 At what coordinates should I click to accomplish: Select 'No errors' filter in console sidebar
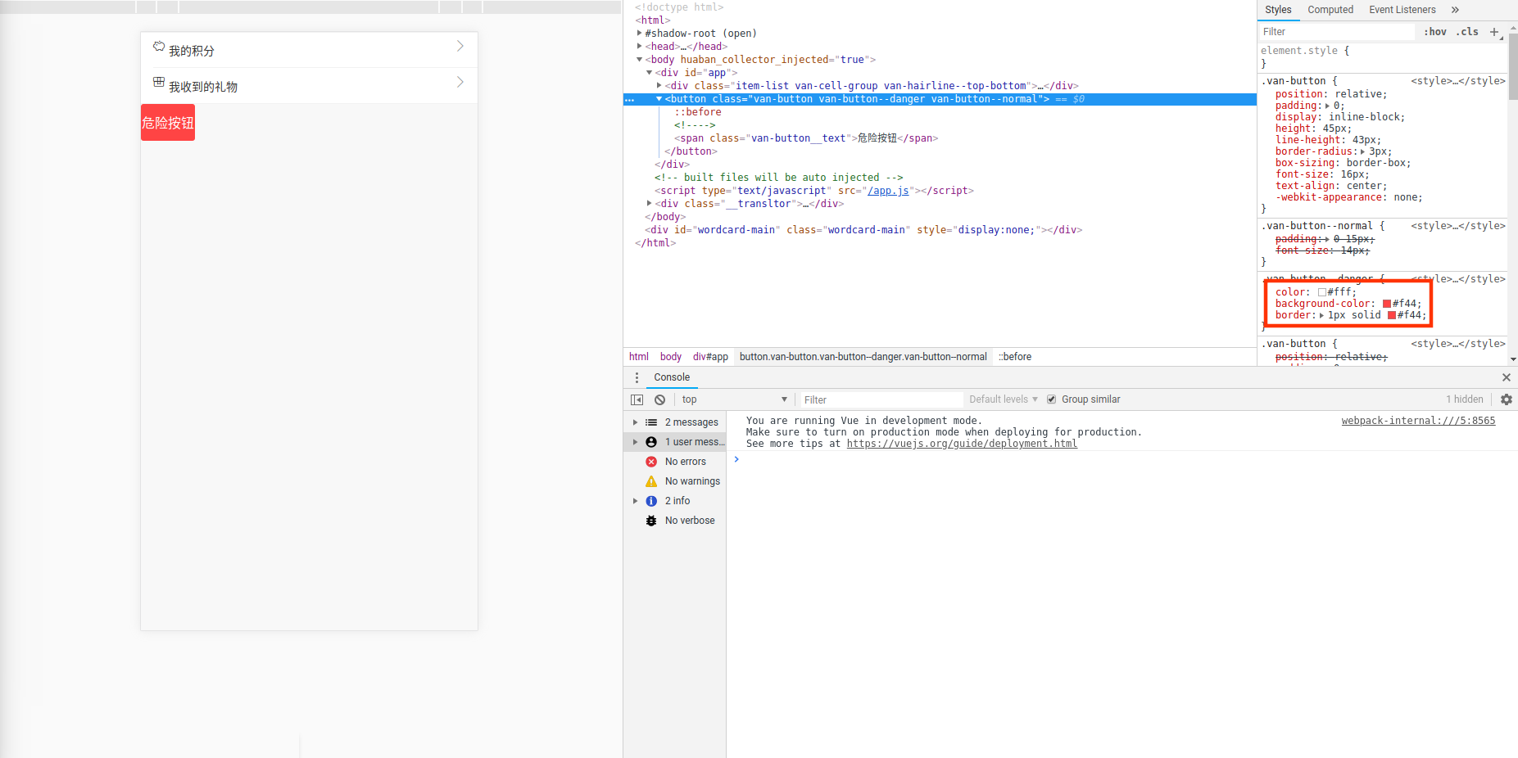(x=684, y=461)
